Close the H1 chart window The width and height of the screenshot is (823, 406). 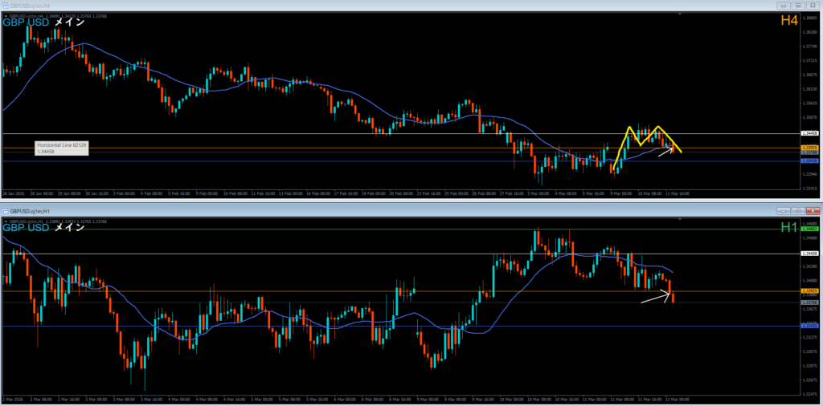click(x=813, y=209)
